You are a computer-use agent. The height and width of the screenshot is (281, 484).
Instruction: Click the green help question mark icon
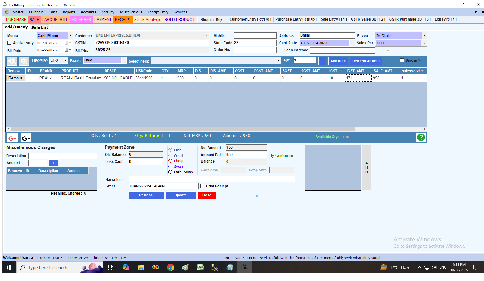(421, 137)
